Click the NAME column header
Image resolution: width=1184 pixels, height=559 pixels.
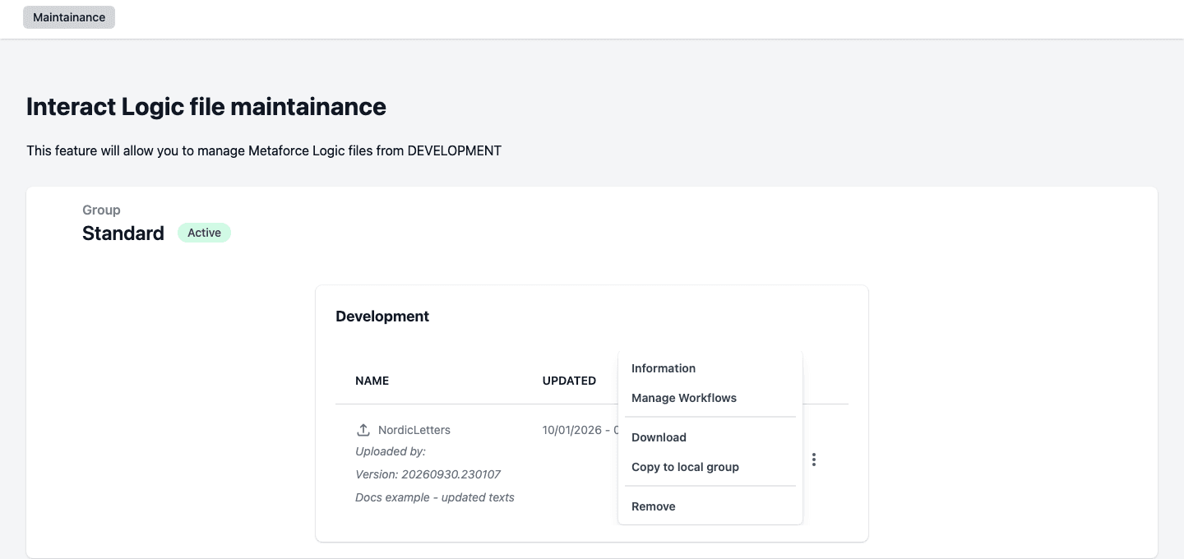(x=372, y=381)
